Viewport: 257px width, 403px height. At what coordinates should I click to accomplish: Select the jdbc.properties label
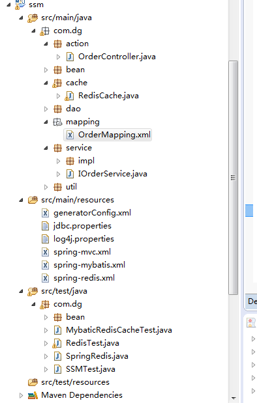pyautogui.click(x=82, y=226)
